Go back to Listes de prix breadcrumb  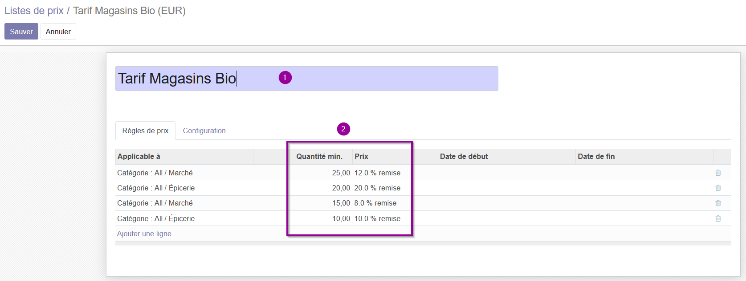pos(34,11)
